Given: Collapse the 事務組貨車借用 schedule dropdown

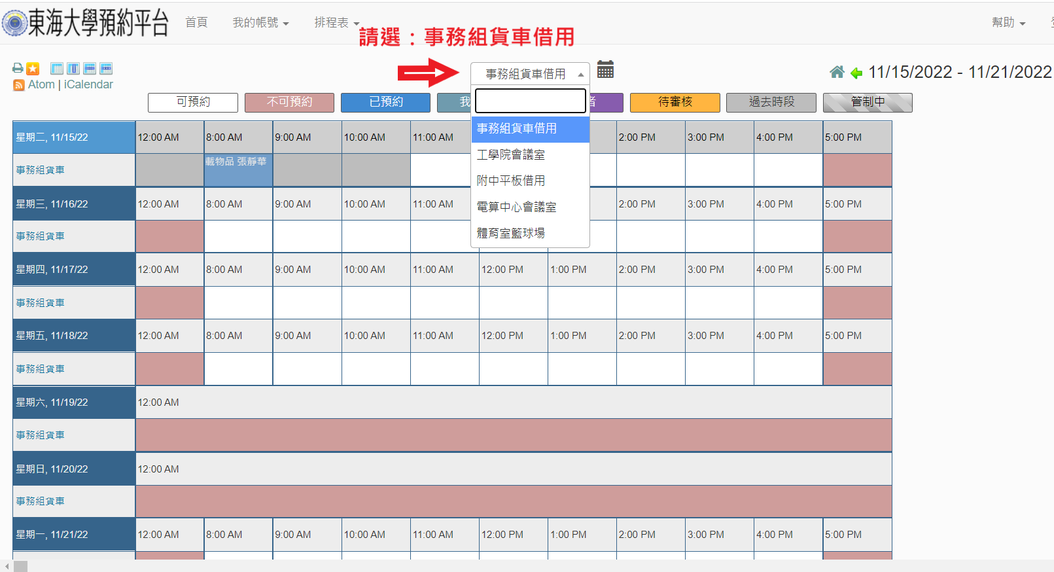Looking at the screenshot, I should [530, 74].
